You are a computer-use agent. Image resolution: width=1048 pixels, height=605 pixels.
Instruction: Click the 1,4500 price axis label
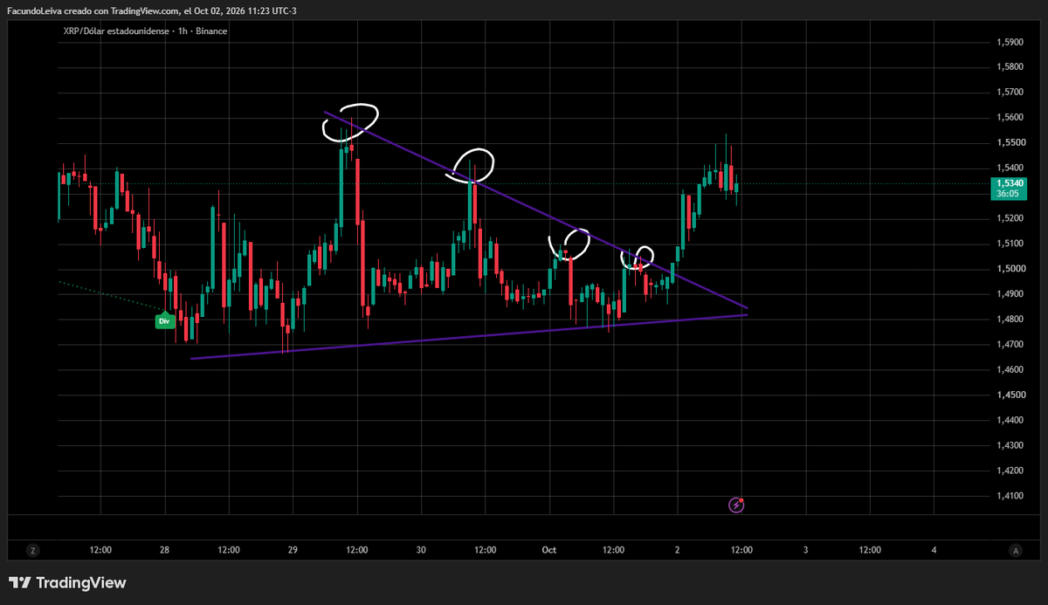(x=1010, y=395)
